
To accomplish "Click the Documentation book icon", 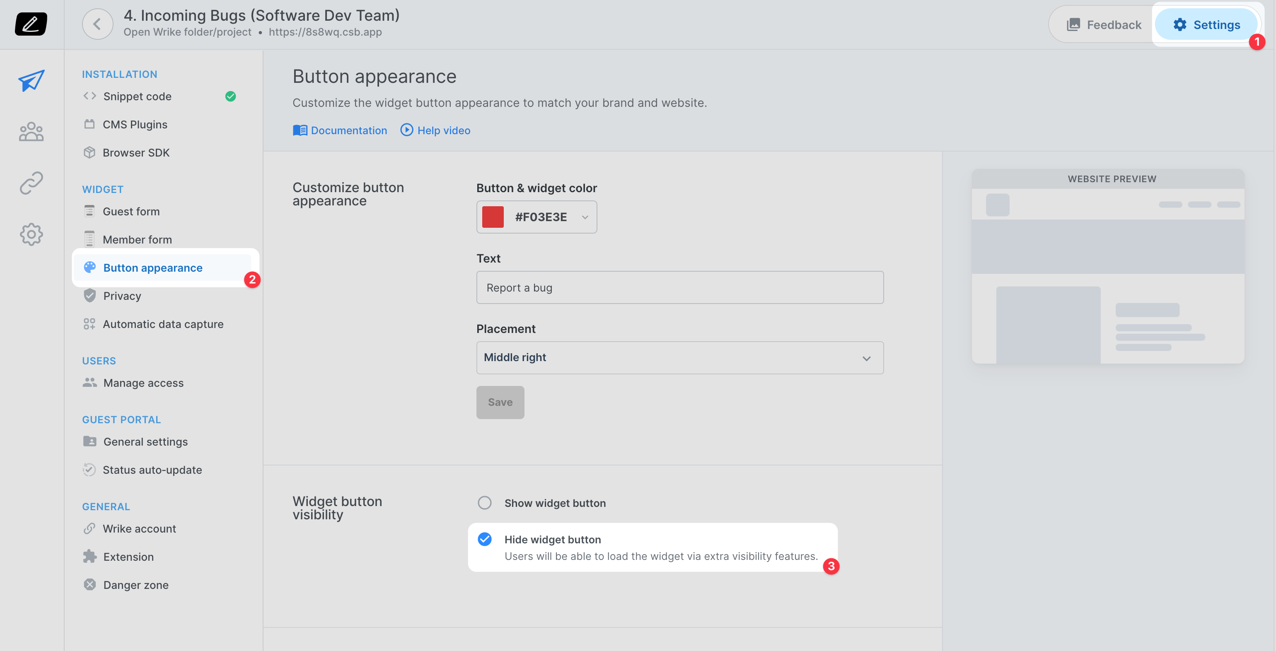I will (300, 130).
